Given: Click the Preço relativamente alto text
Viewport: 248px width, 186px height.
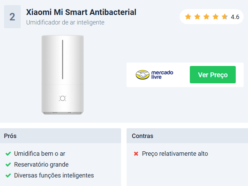Looking at the screenshot, I should click(175, 154).
